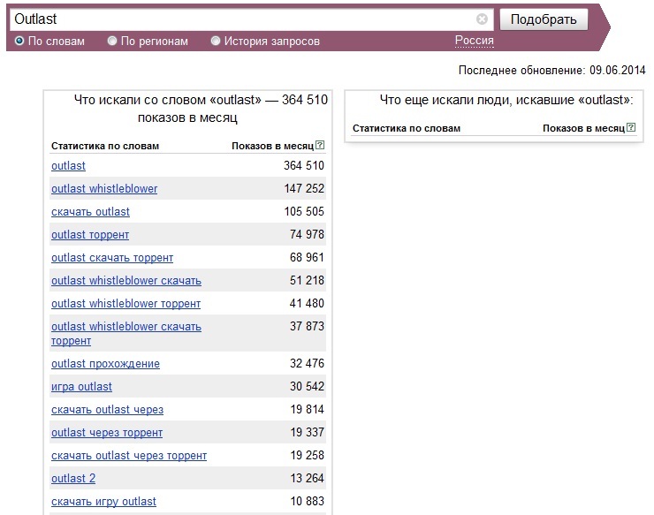
Task: Open help icon beside right 'Показов в месяц'
Action: (x=631, y=127)
